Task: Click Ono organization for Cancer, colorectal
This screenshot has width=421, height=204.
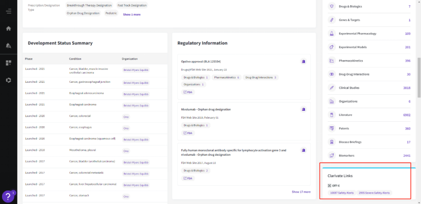Action: pos(126,117)
